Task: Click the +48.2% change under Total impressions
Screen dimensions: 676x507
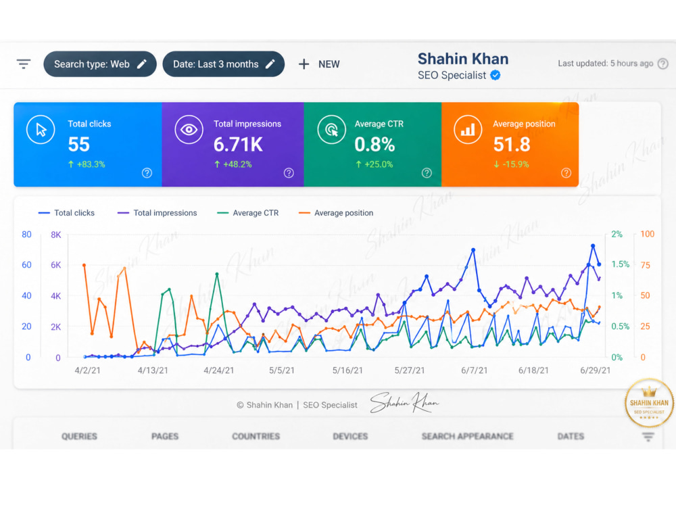Action: 233,164
